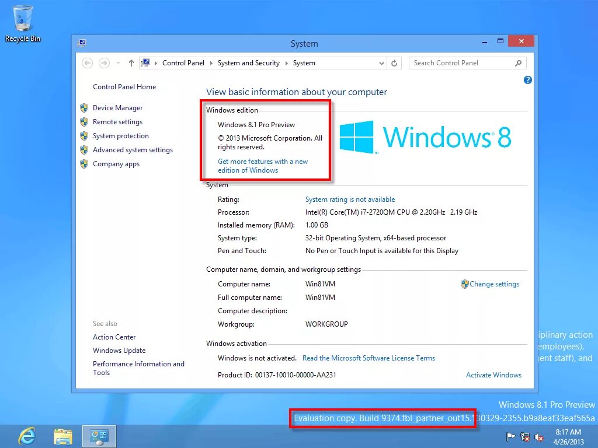Open Windows Update under See also
This screenshot has width=598, height=448.
[x=119, y=351]
